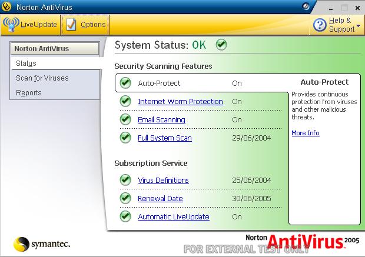This screenshot has width=365, height=257.
Task: Run LiveUpdate from the toolbar
Action: tap(30, 25)
